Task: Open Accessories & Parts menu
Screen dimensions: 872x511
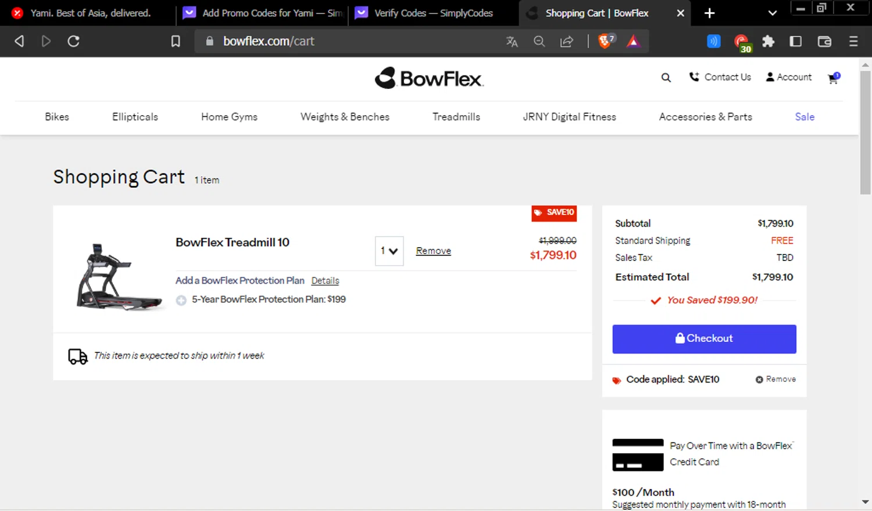Action: point(705,117)
